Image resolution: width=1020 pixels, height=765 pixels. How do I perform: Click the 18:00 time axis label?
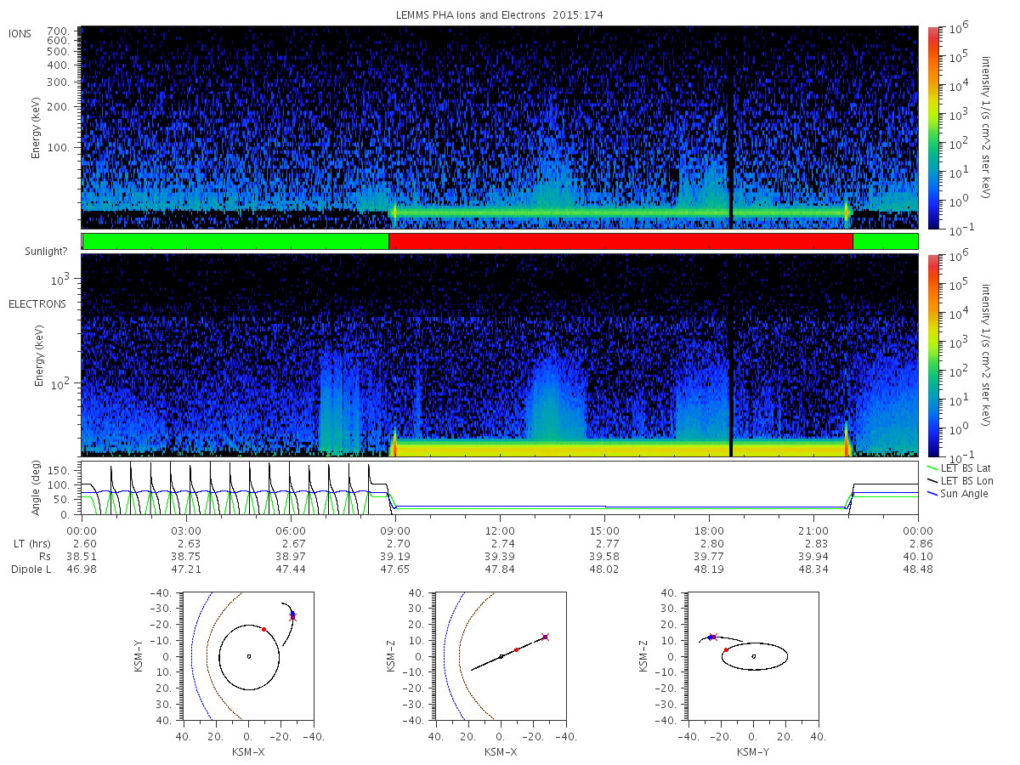[709, 530]
